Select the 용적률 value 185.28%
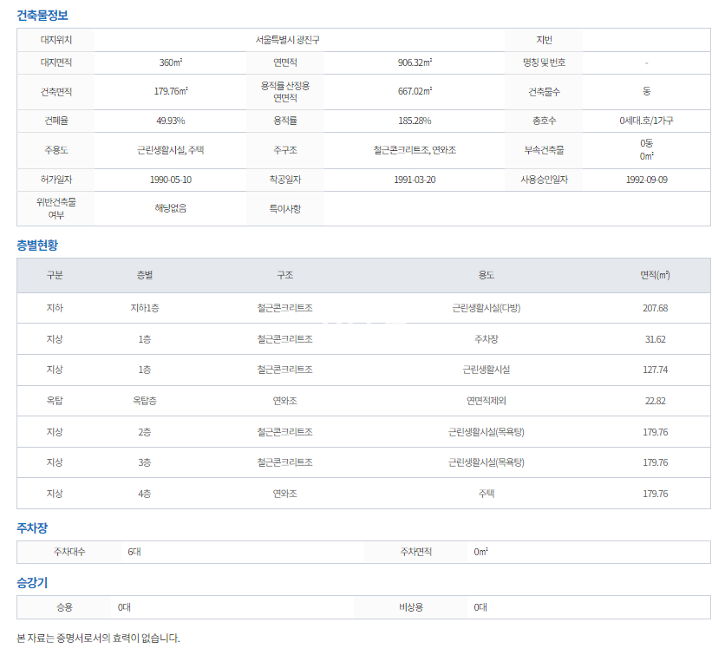Viewport: 725px width, 655px height. pyautogui.click(x=414, y=121)
